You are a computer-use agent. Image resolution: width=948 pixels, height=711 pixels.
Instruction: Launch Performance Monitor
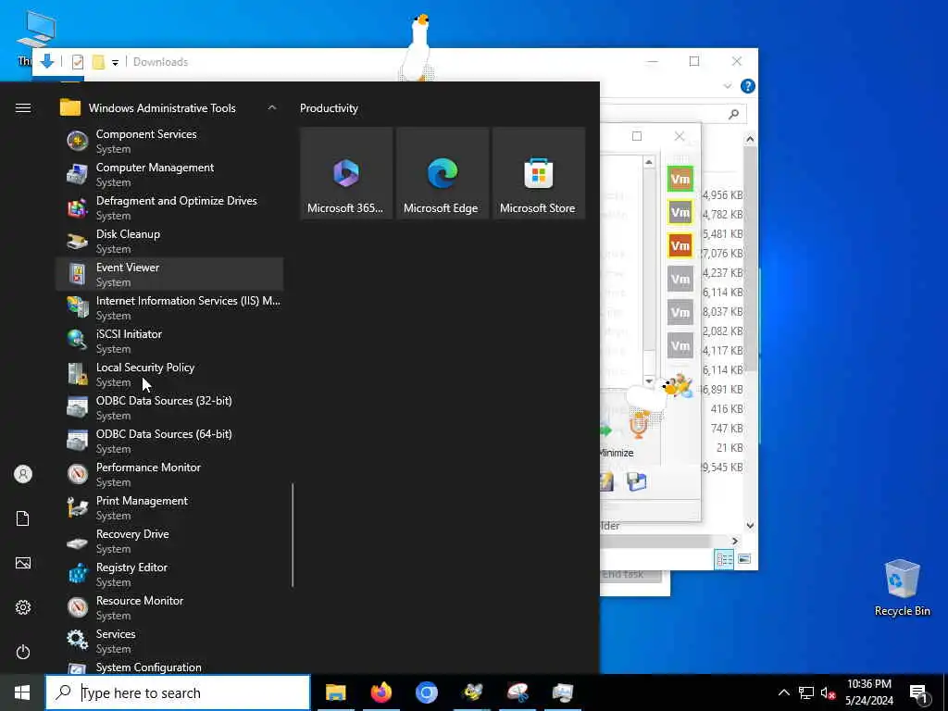pyautogui.click(x=169, y=473)
